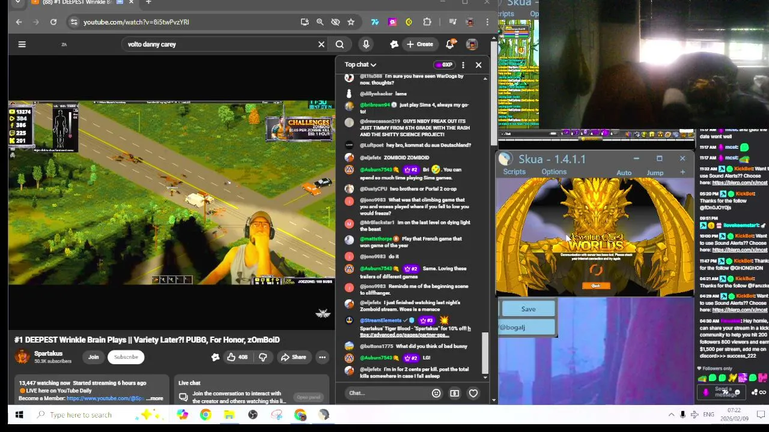
Task: Click the YouTube search magnifier button
Action: pos(339,44)
